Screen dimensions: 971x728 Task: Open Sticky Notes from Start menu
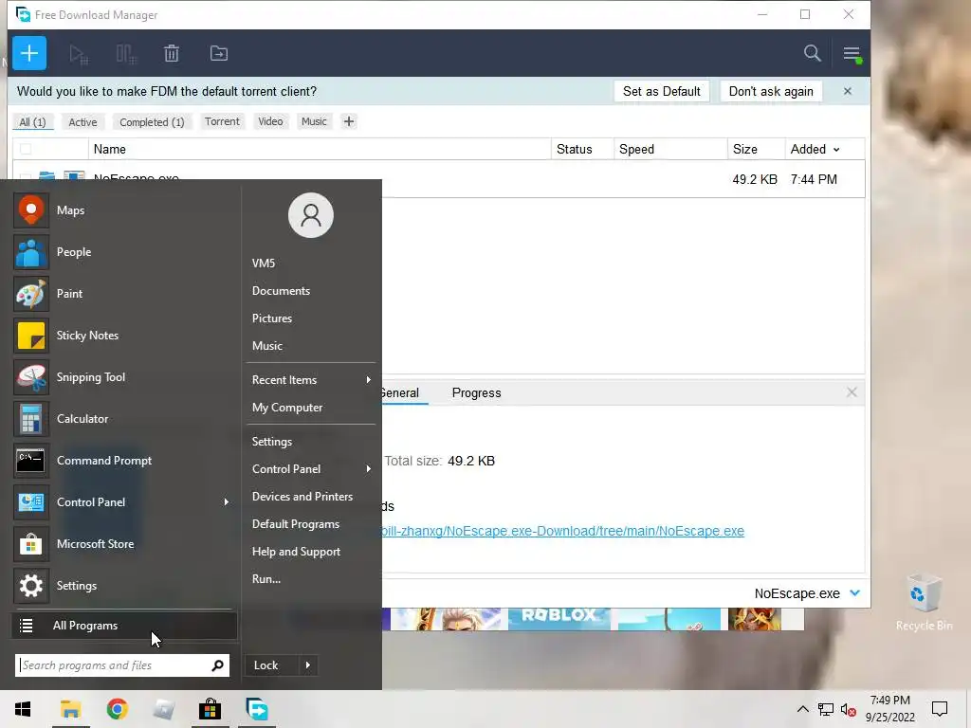[x=122, y=336]
